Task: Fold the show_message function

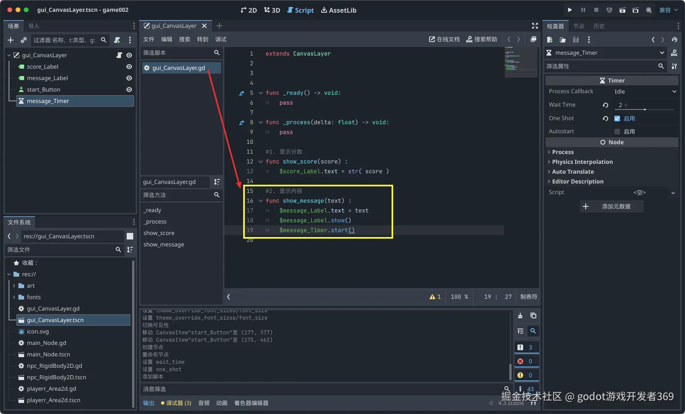Action: [261, 201]
